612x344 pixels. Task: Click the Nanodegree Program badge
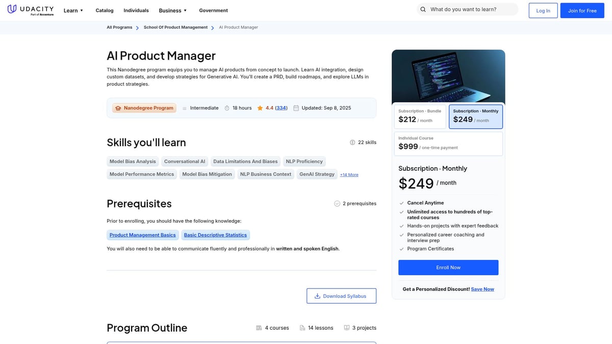click(144, 108)
